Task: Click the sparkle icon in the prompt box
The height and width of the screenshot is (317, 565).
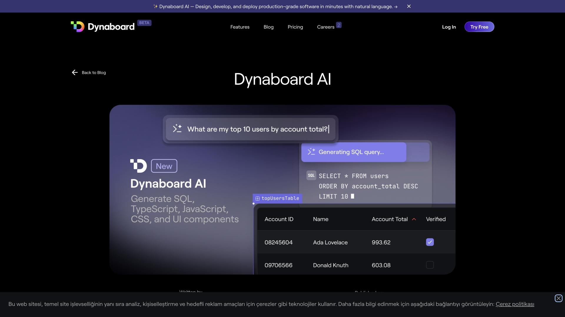Action: click(x=177, y=129)
